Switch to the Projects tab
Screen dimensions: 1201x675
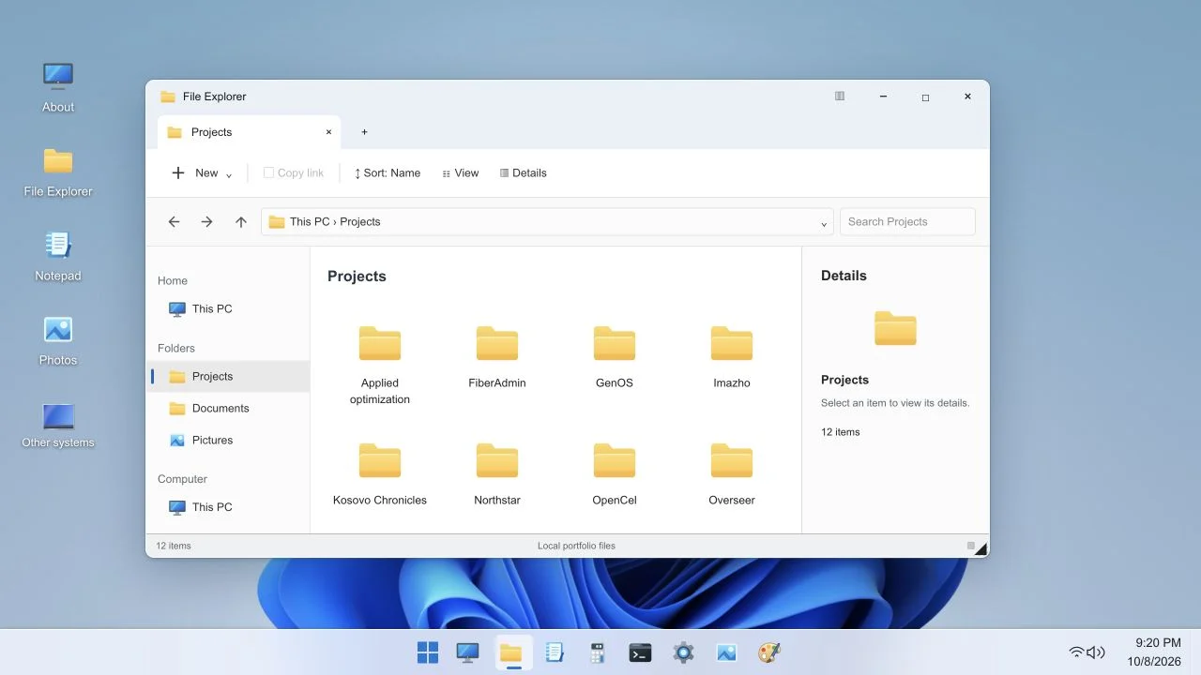coord(249,132)
